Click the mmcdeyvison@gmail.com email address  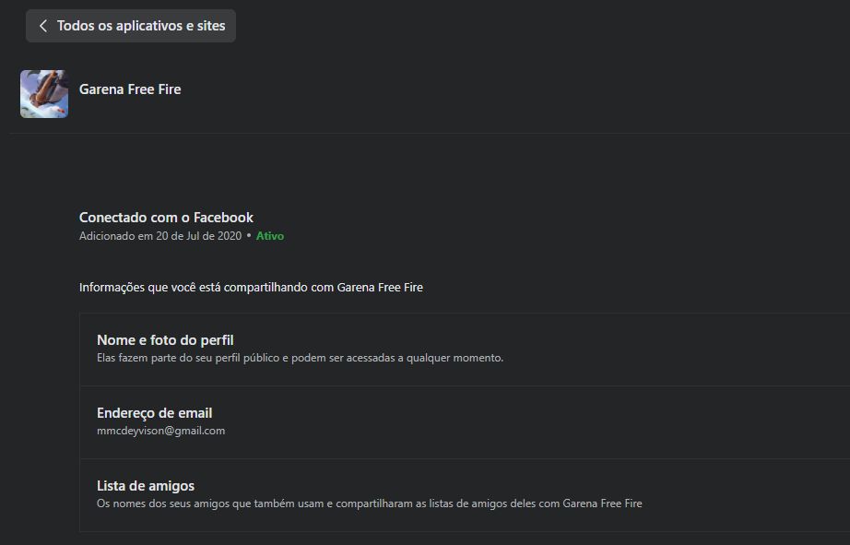tap(161, 431)
